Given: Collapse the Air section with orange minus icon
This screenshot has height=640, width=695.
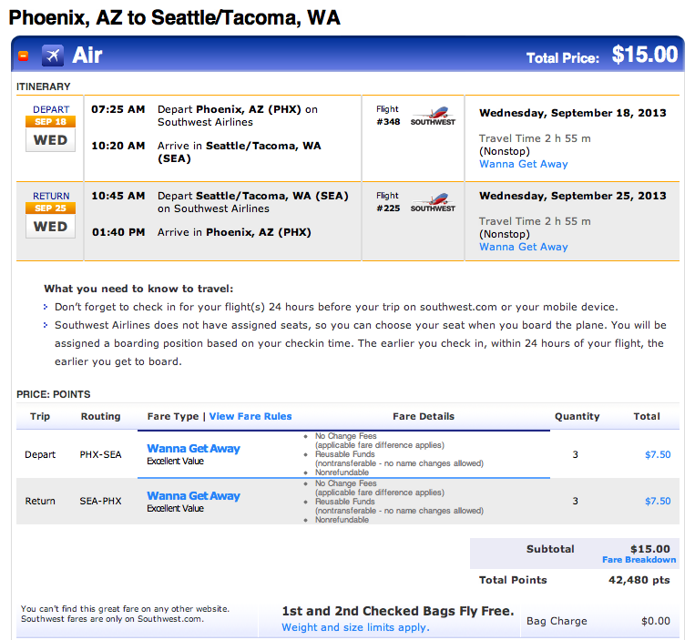Looking at the screenshot, I should click(x=24, y=56).
